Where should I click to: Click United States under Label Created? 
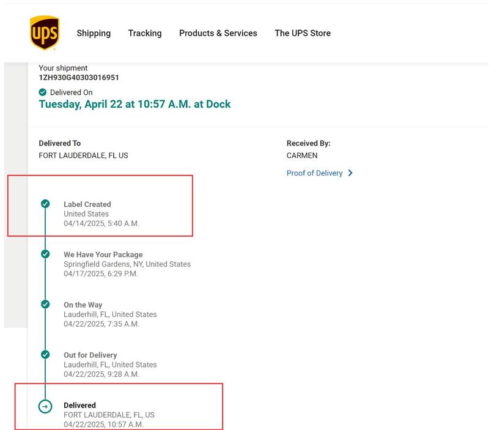pos(86,213)
